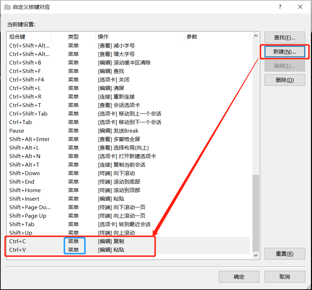Screen dimensions: 312x290
Task: Click the 查找(F) button
Action: (285, 37)
